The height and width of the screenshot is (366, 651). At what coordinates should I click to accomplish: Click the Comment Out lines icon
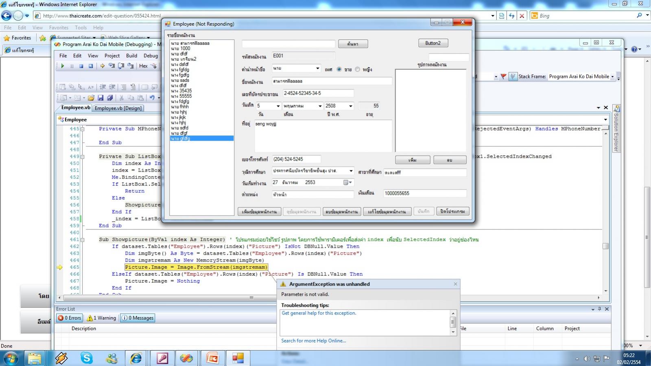[124, 87]
